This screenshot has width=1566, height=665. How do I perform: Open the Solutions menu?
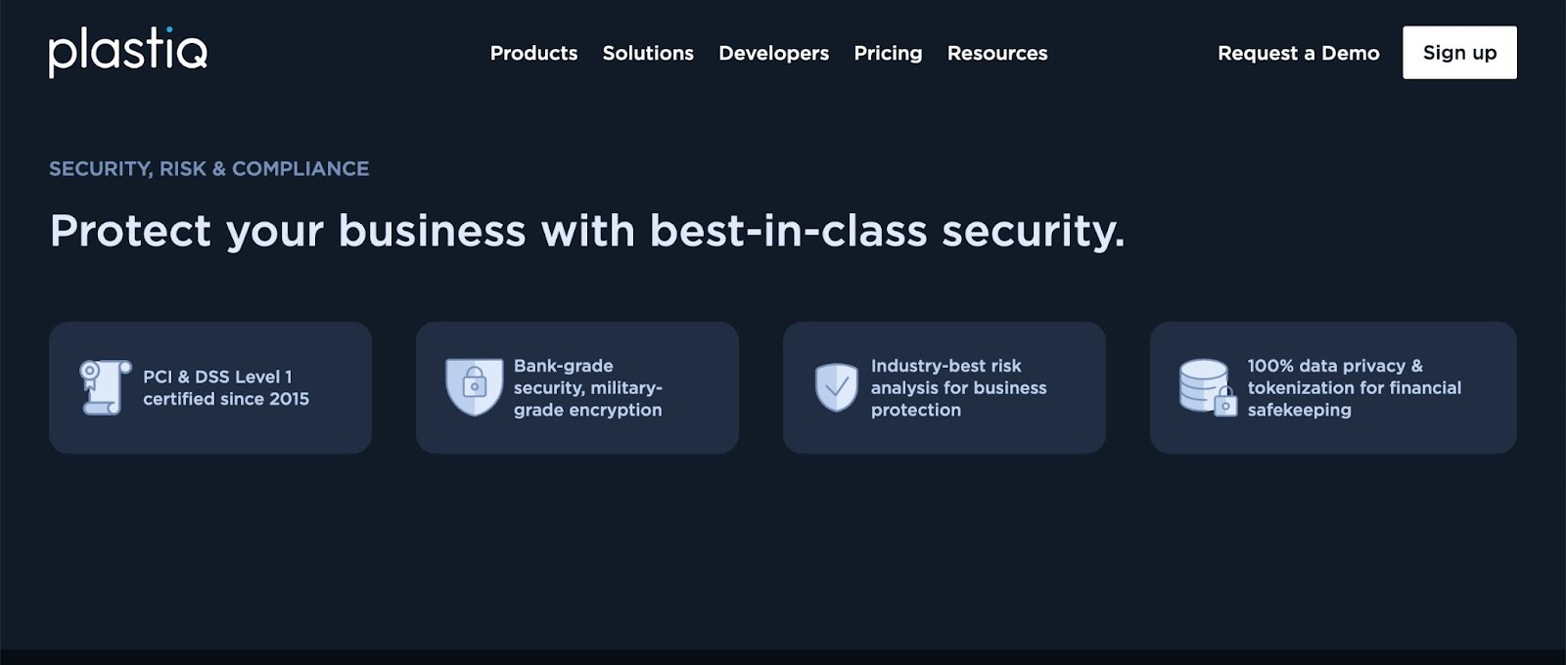pyautogui.click(x=648, y=54)
